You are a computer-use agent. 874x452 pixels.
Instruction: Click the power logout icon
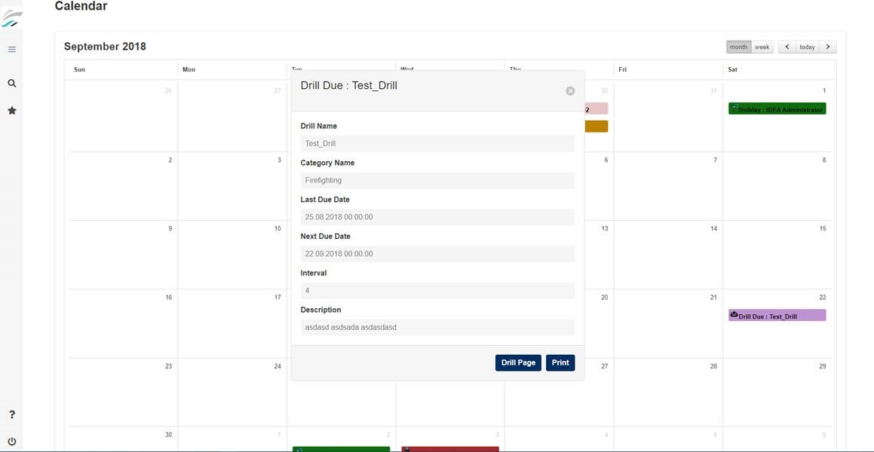point(12,441)
